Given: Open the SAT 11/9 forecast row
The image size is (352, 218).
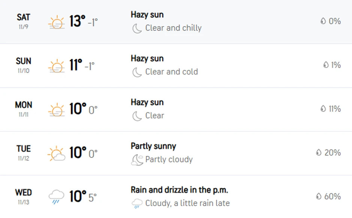Looking at the screenshot, I should [24, 21].
